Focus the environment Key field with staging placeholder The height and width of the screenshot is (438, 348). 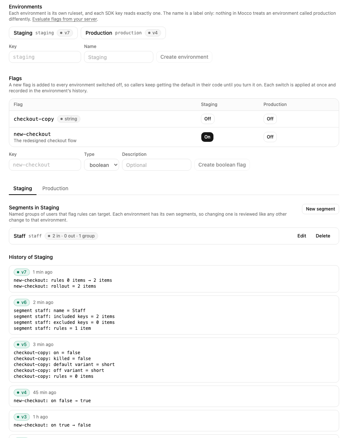(45, 57)
